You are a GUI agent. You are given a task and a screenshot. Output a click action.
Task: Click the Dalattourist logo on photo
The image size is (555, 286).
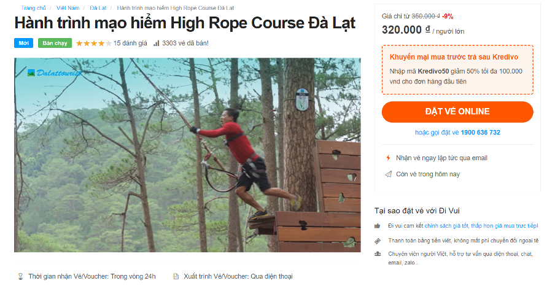[x=54, y=72]
